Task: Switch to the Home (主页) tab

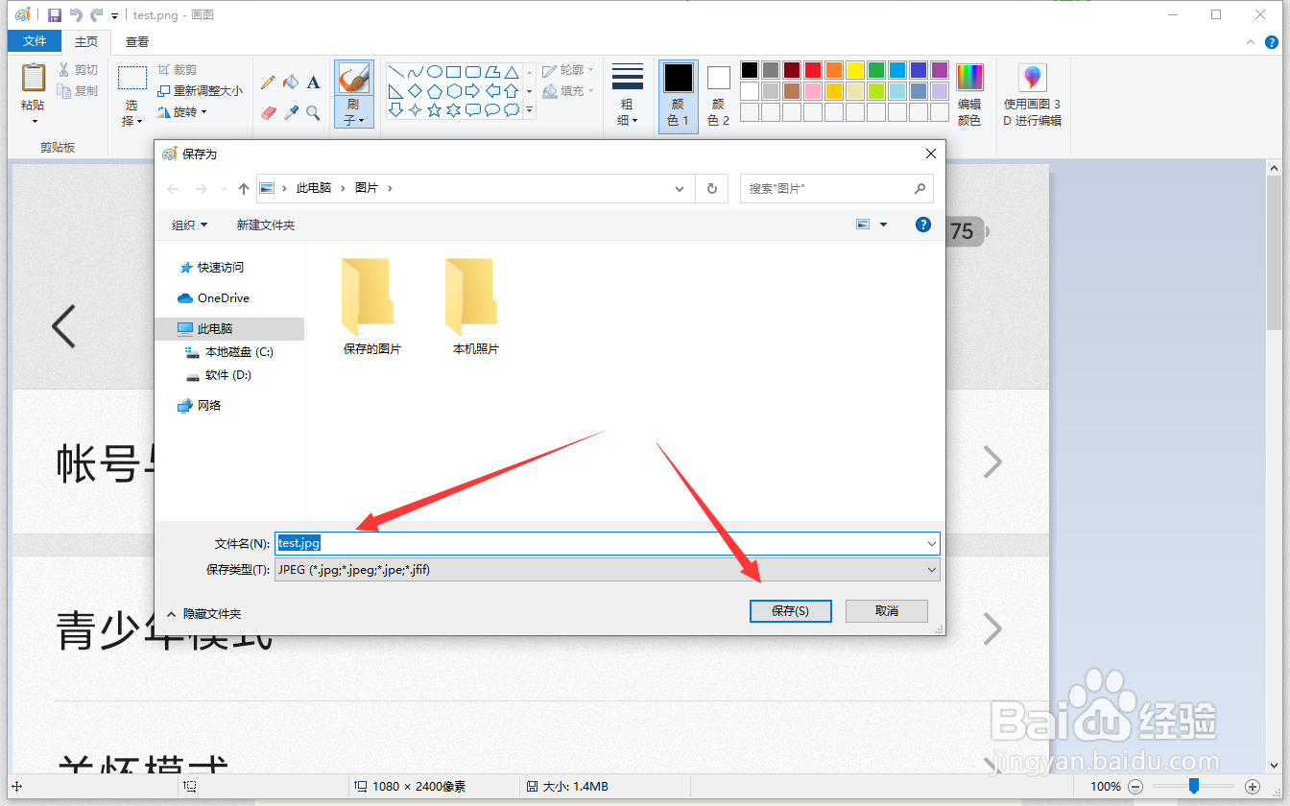Action: coord(86,41)
